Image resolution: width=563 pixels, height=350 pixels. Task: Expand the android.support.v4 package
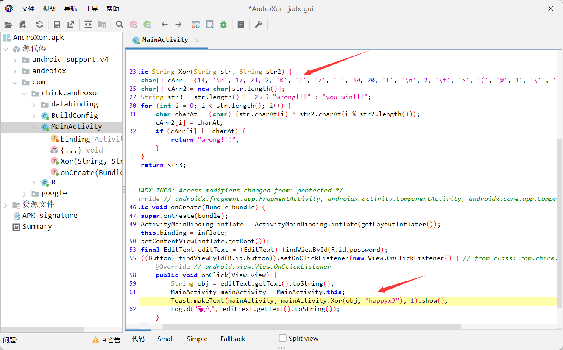pyautogui.click(x=15, y=60)
